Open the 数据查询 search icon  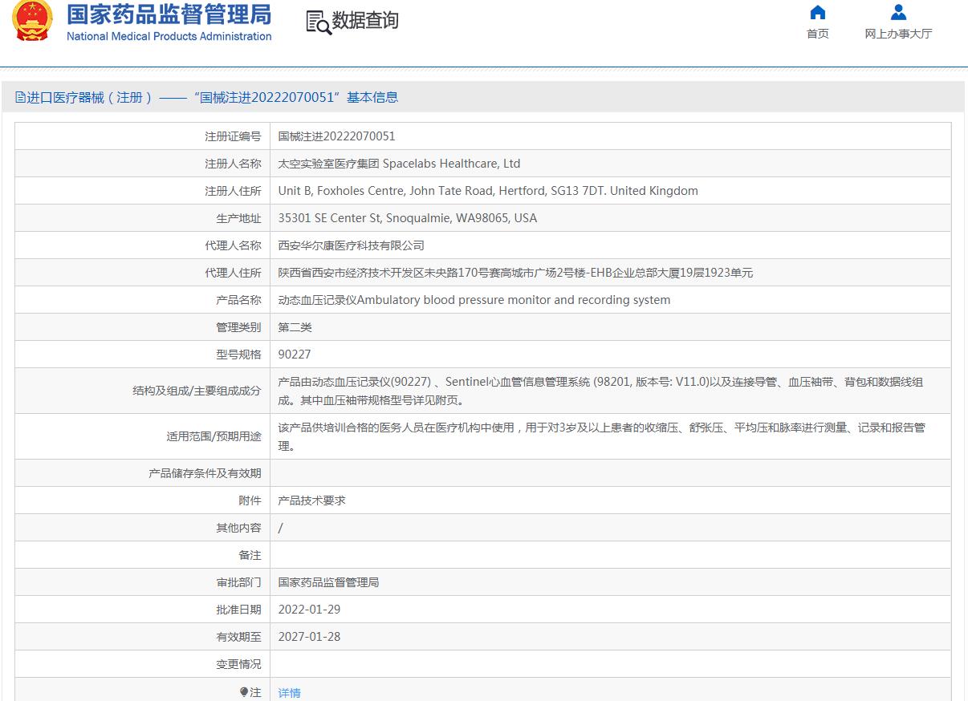click(x=319, y=22)
